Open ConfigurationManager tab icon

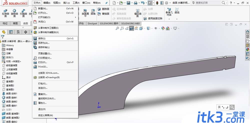tap(18, 32)
